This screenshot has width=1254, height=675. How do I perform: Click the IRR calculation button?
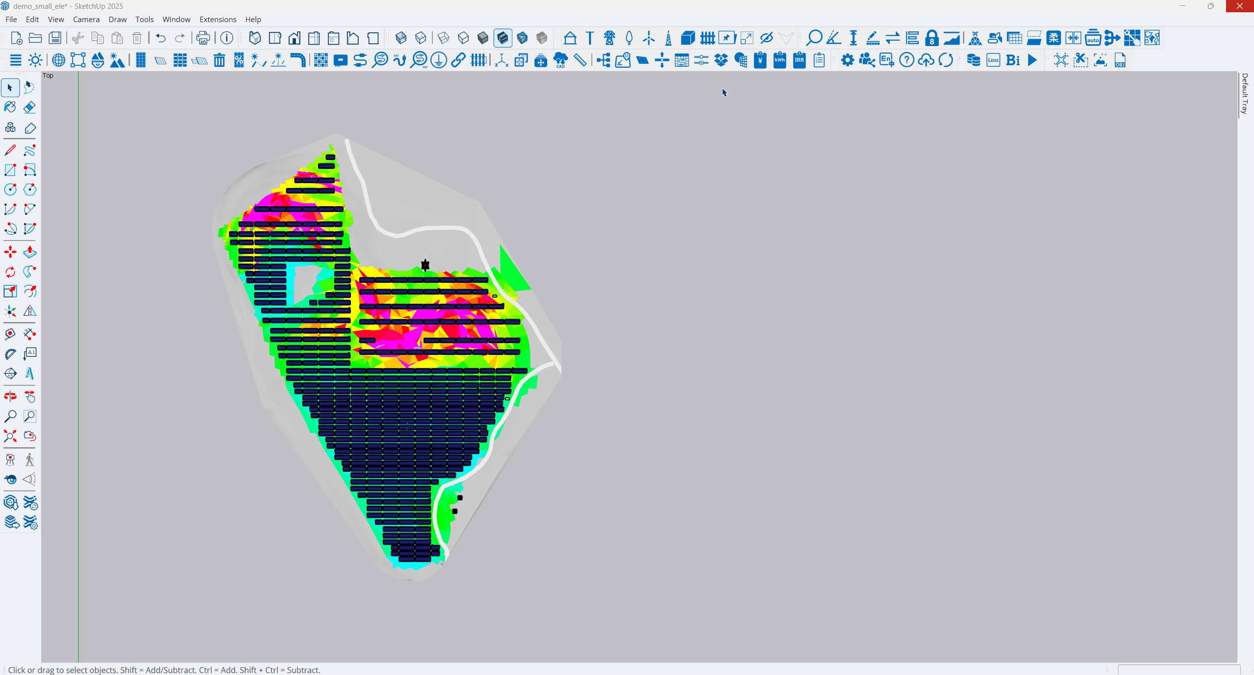pos(800,60)
